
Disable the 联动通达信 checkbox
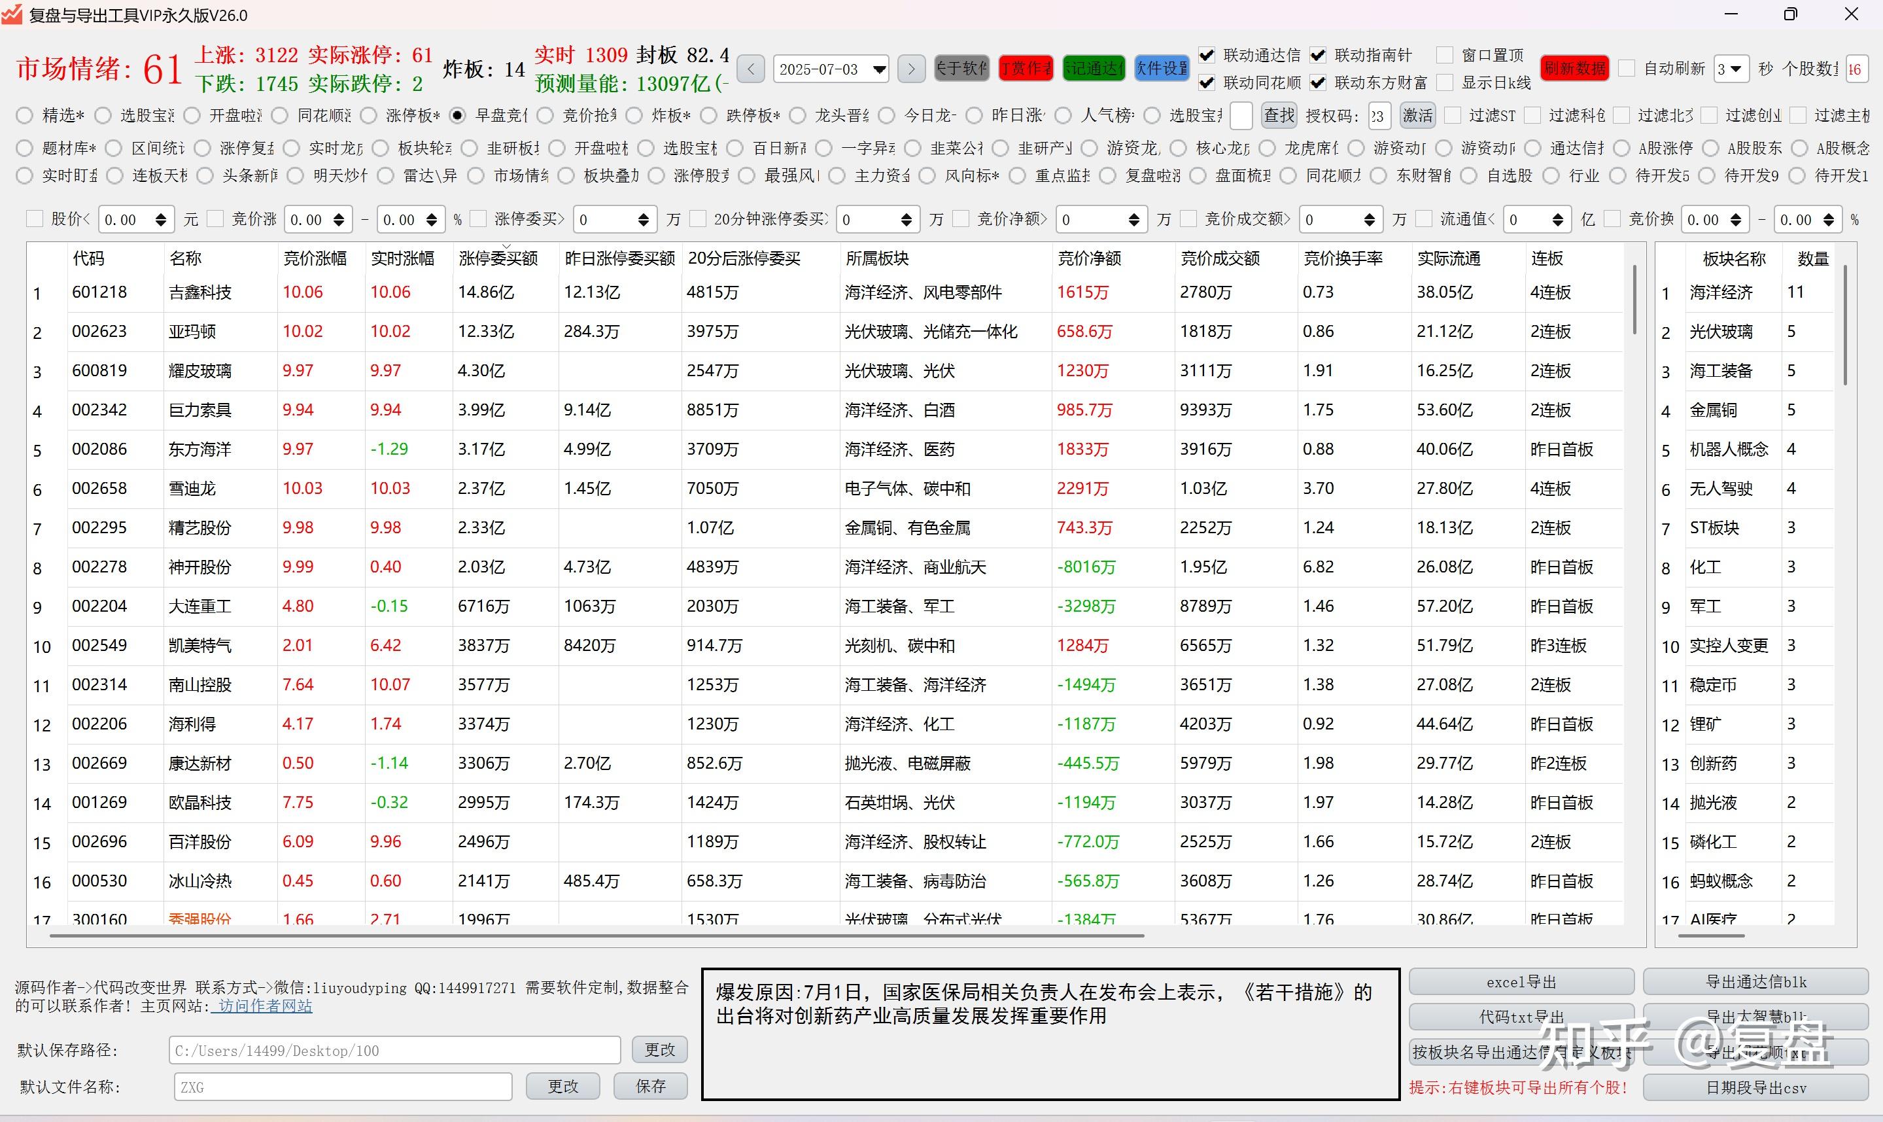click(x=1207, y=54)
